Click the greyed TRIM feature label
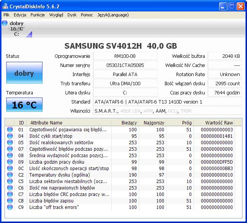 pyautogui.click(x=186, y=111)
